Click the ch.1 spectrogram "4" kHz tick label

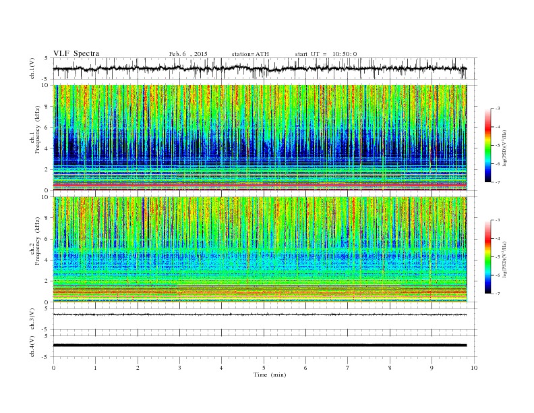tap(47, 148)
